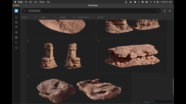Click the checkmark on flat layered sandstone slab asset

tap(99, 41)
